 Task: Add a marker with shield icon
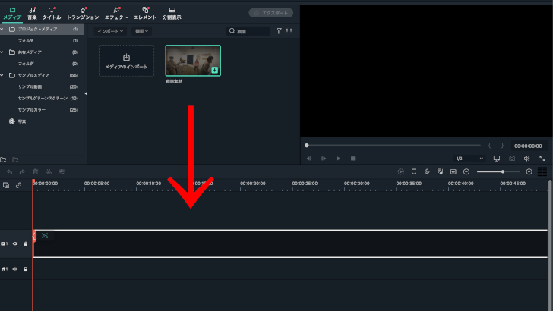(414, 172)
